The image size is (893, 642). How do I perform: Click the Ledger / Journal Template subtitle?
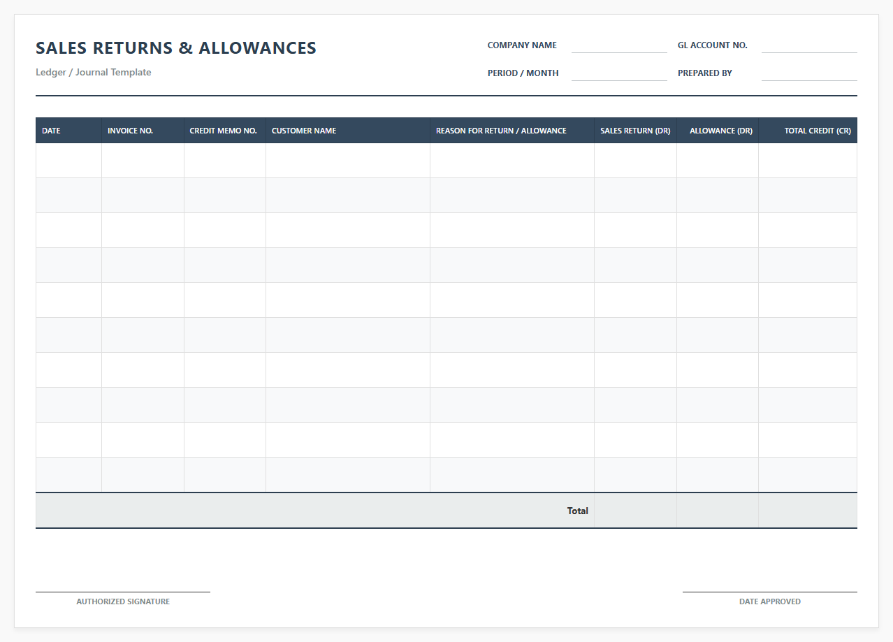[x=94, y=73]
